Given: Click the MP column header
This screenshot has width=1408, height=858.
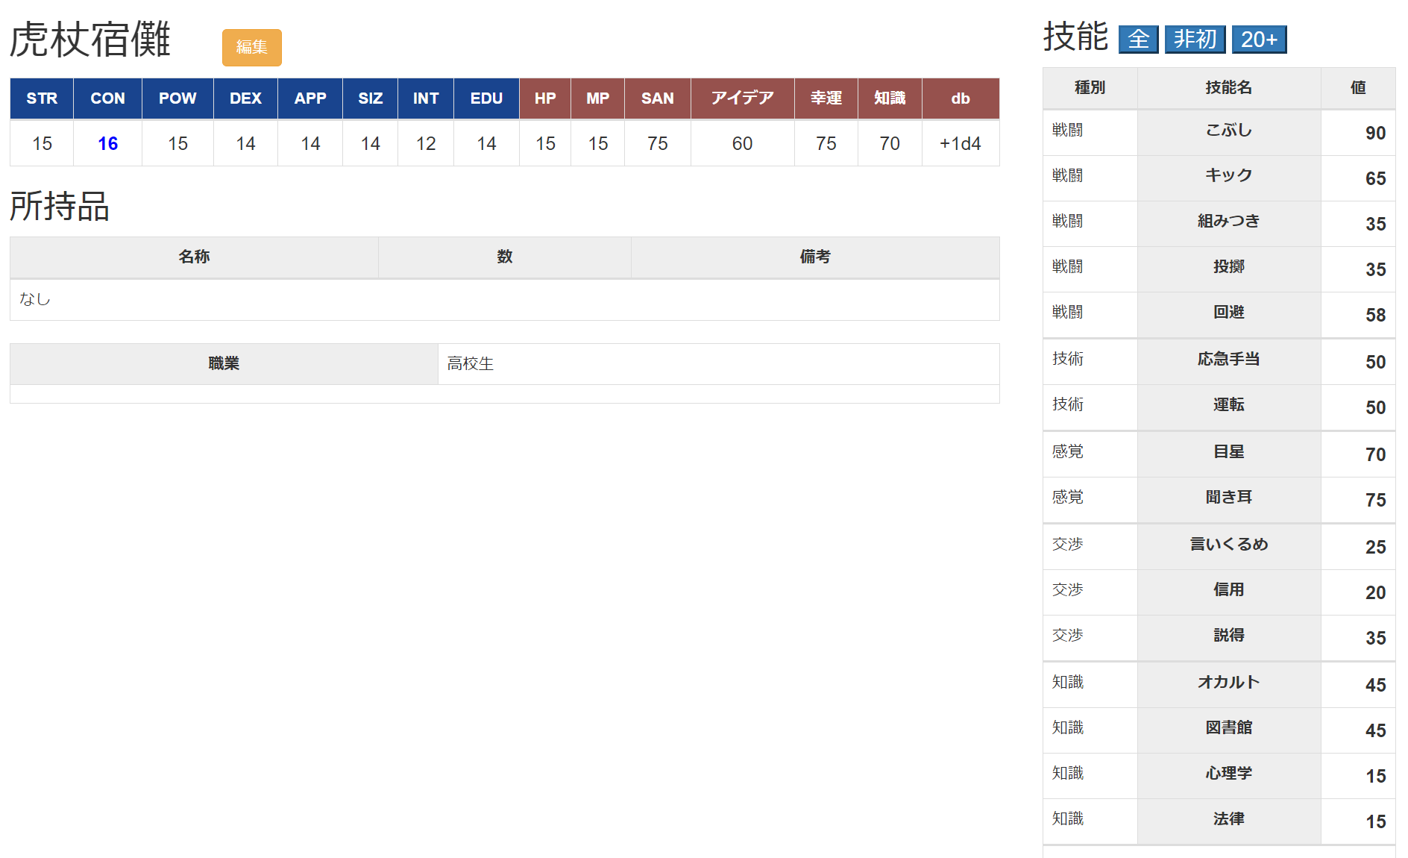Looking at the screenshot, I should 597,98.
